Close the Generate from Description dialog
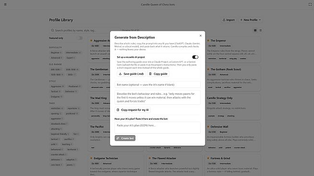Image resolution: width=314 pixels, height=176 pixels. [201, 36]
